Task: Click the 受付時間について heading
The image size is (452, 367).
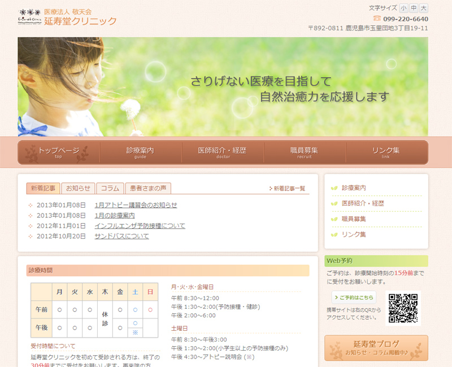Action: coord(53,346)
